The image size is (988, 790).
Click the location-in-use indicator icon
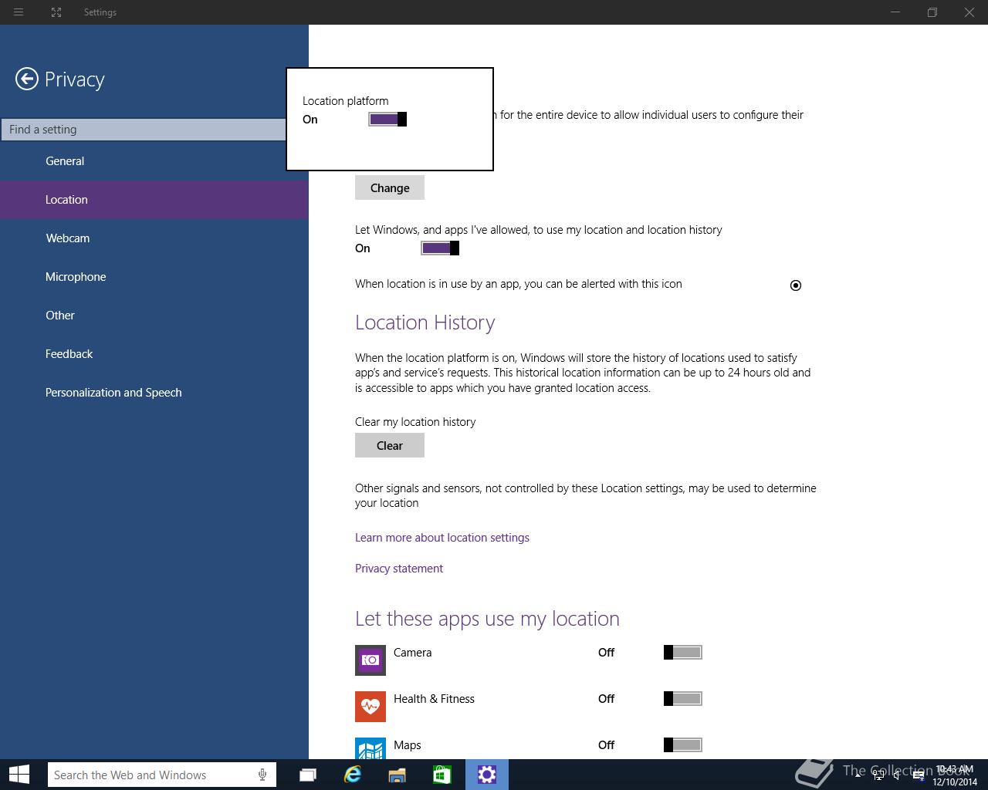796,285
